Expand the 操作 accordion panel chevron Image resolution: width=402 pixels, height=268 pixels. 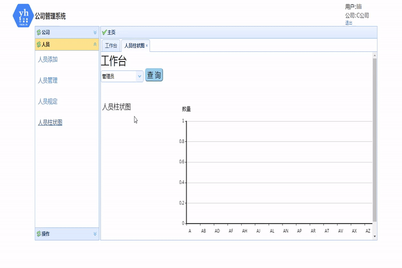(x=95, y=233)
